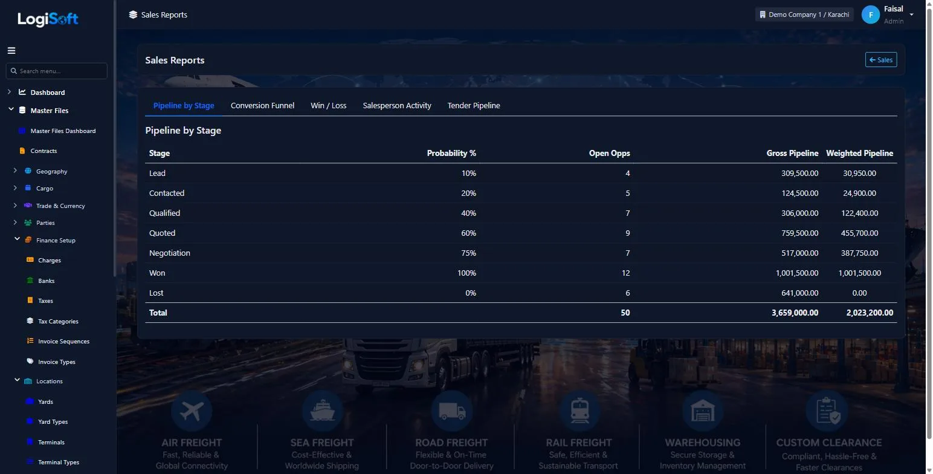The image size is (933, 474).
Task: Collapse the Locations chevron
Action: click(17, 380)
